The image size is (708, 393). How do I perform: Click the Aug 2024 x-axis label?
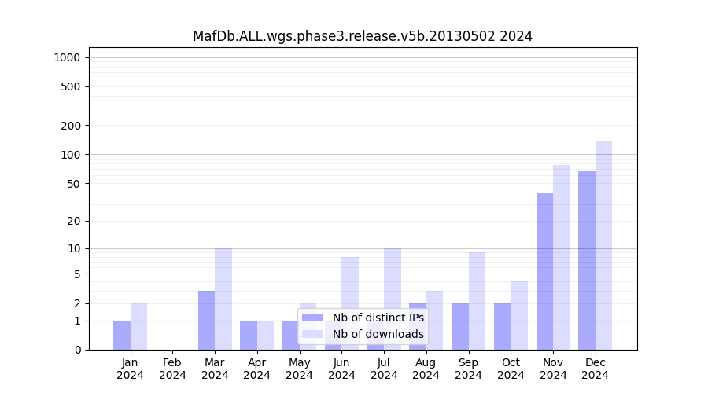click(426, 369)
